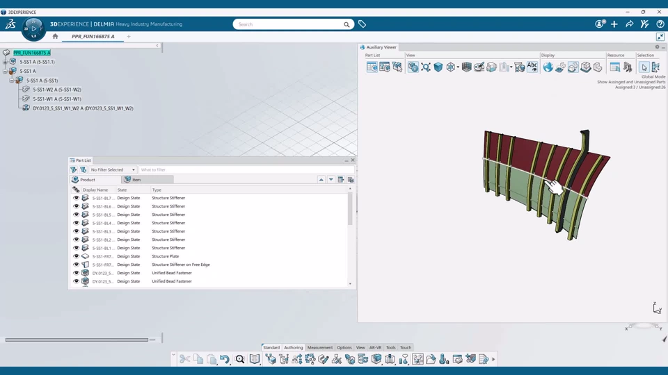Click the Fit All In icon in View
668x375 pixels.
tap(426, 67)
